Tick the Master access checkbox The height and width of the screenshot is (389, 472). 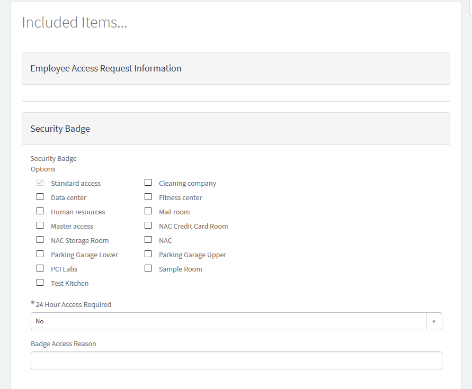click(40, 225)
